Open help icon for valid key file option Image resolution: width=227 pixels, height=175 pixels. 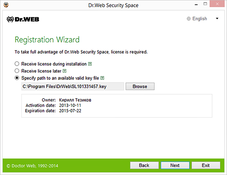(x=102, y=78)
